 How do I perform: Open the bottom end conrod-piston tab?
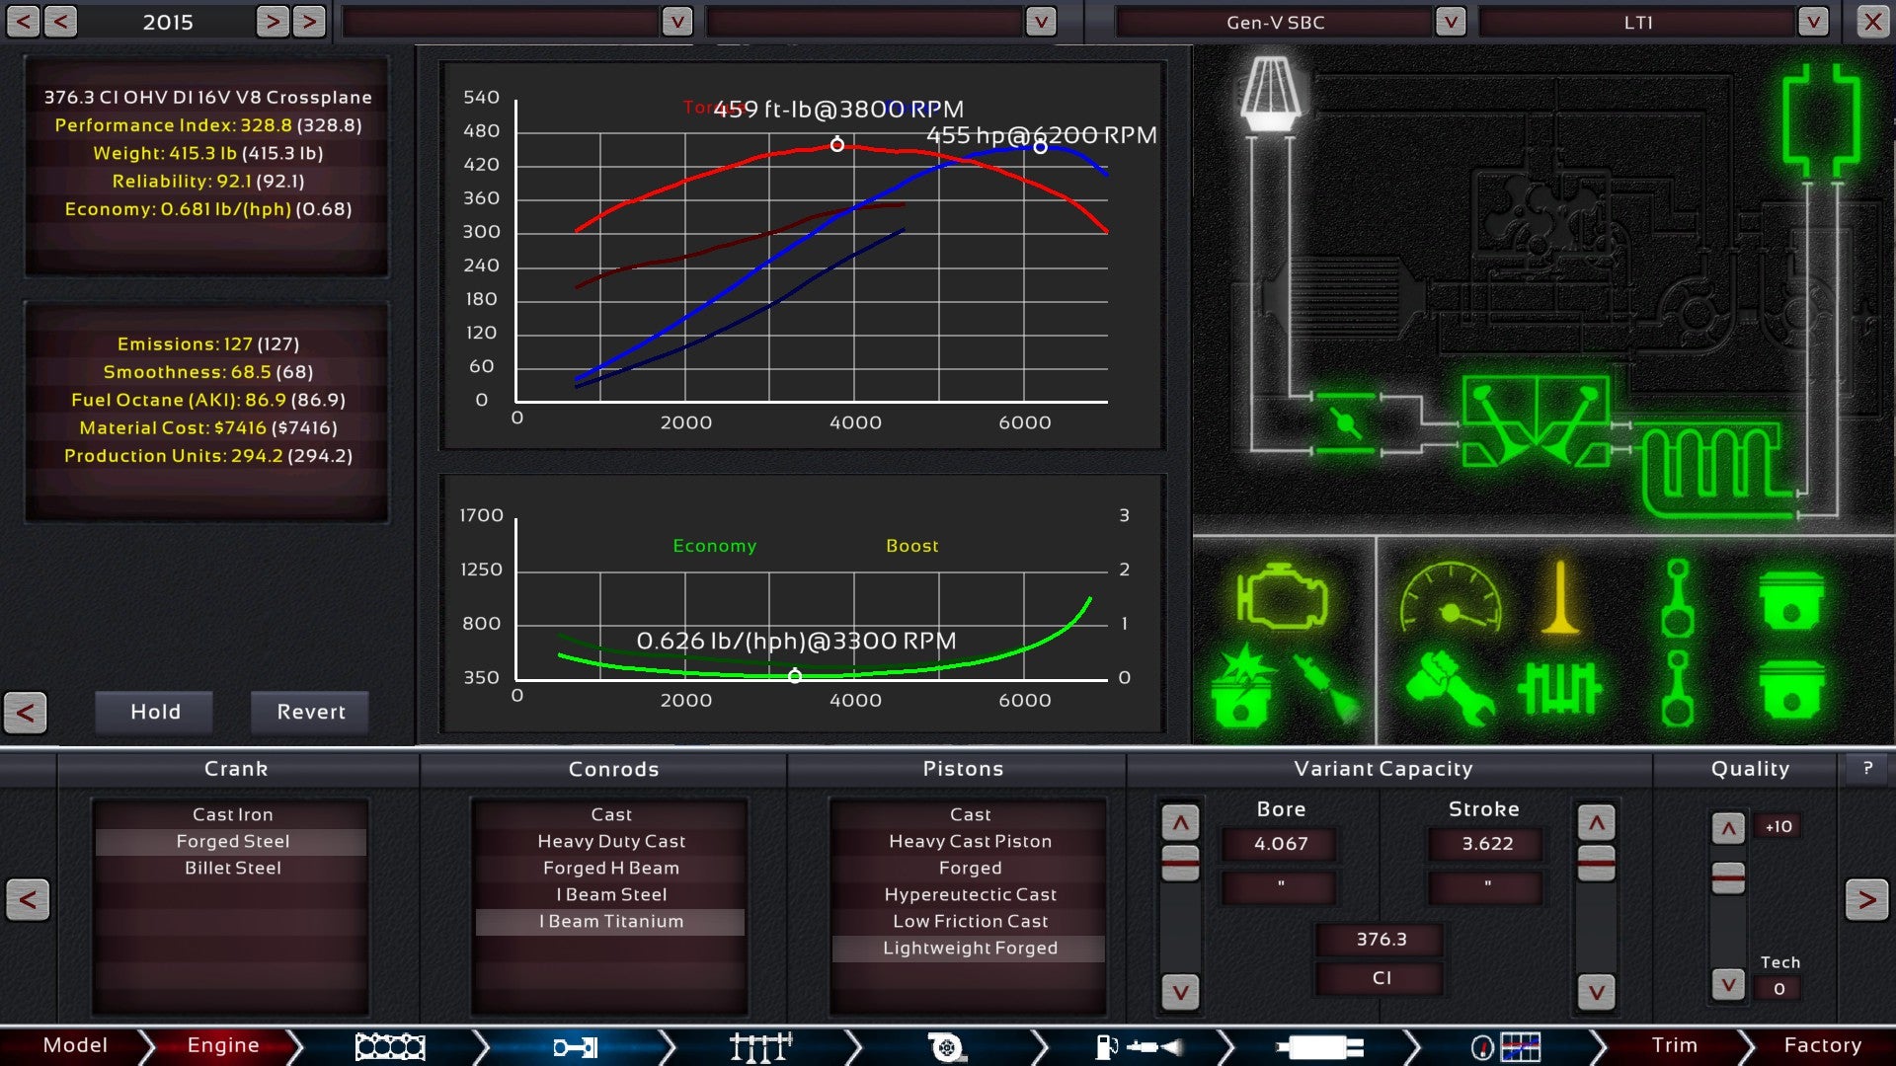click(x=575, y=1046)
